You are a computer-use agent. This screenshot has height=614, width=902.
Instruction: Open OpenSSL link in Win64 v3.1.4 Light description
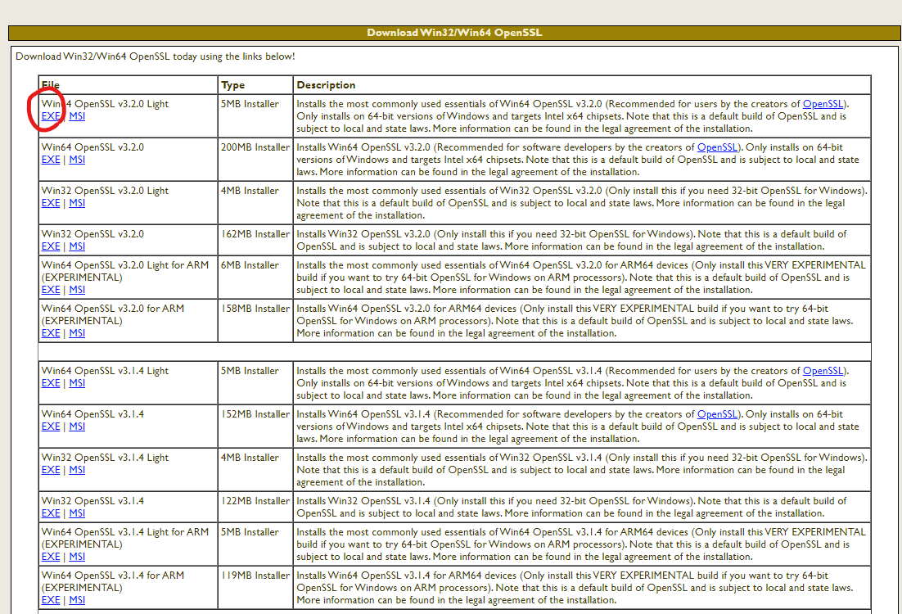coord(823,371)
